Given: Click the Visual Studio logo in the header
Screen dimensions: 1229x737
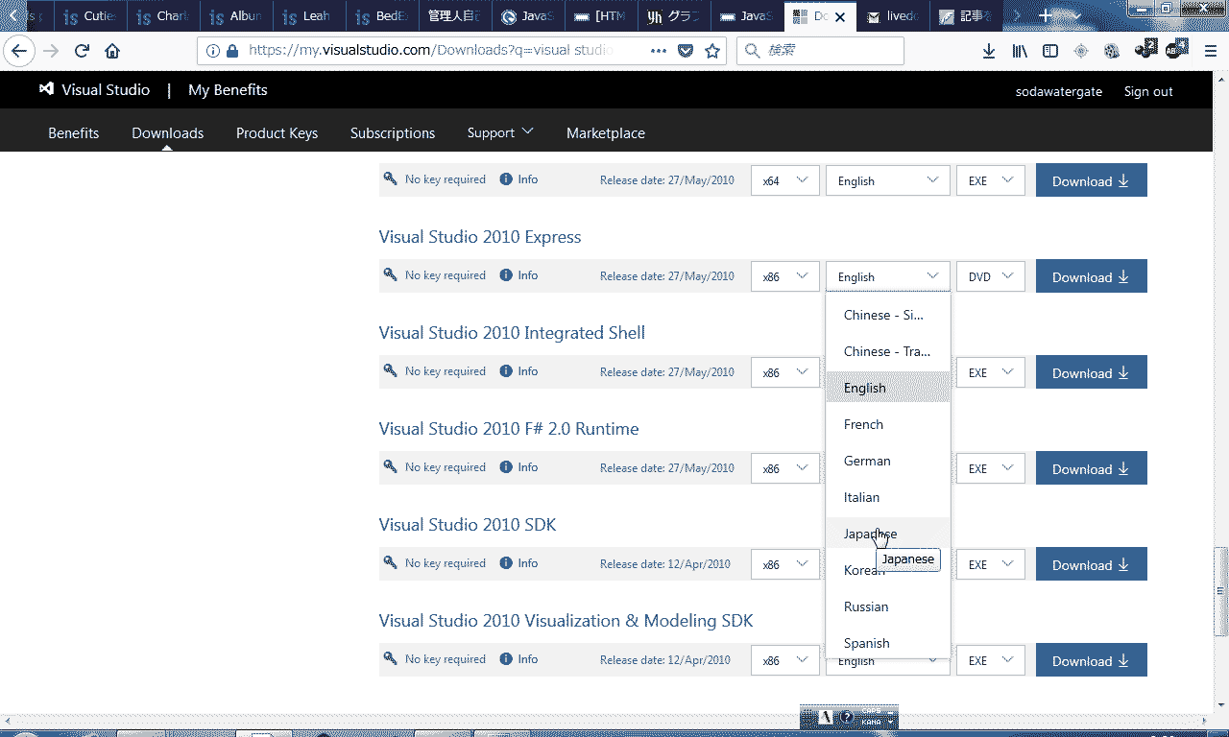Looking at the screenshot, I should (46, 89).
